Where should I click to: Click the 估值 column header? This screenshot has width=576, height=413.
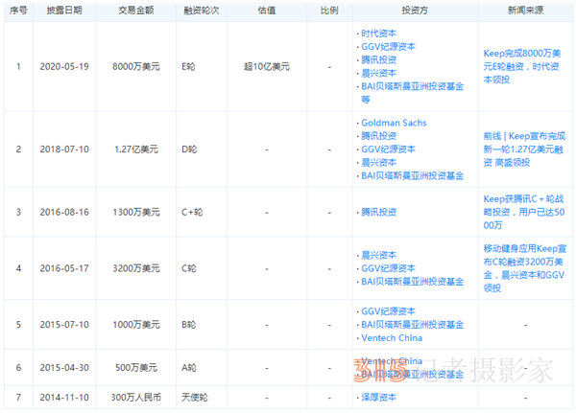[267, 11]
